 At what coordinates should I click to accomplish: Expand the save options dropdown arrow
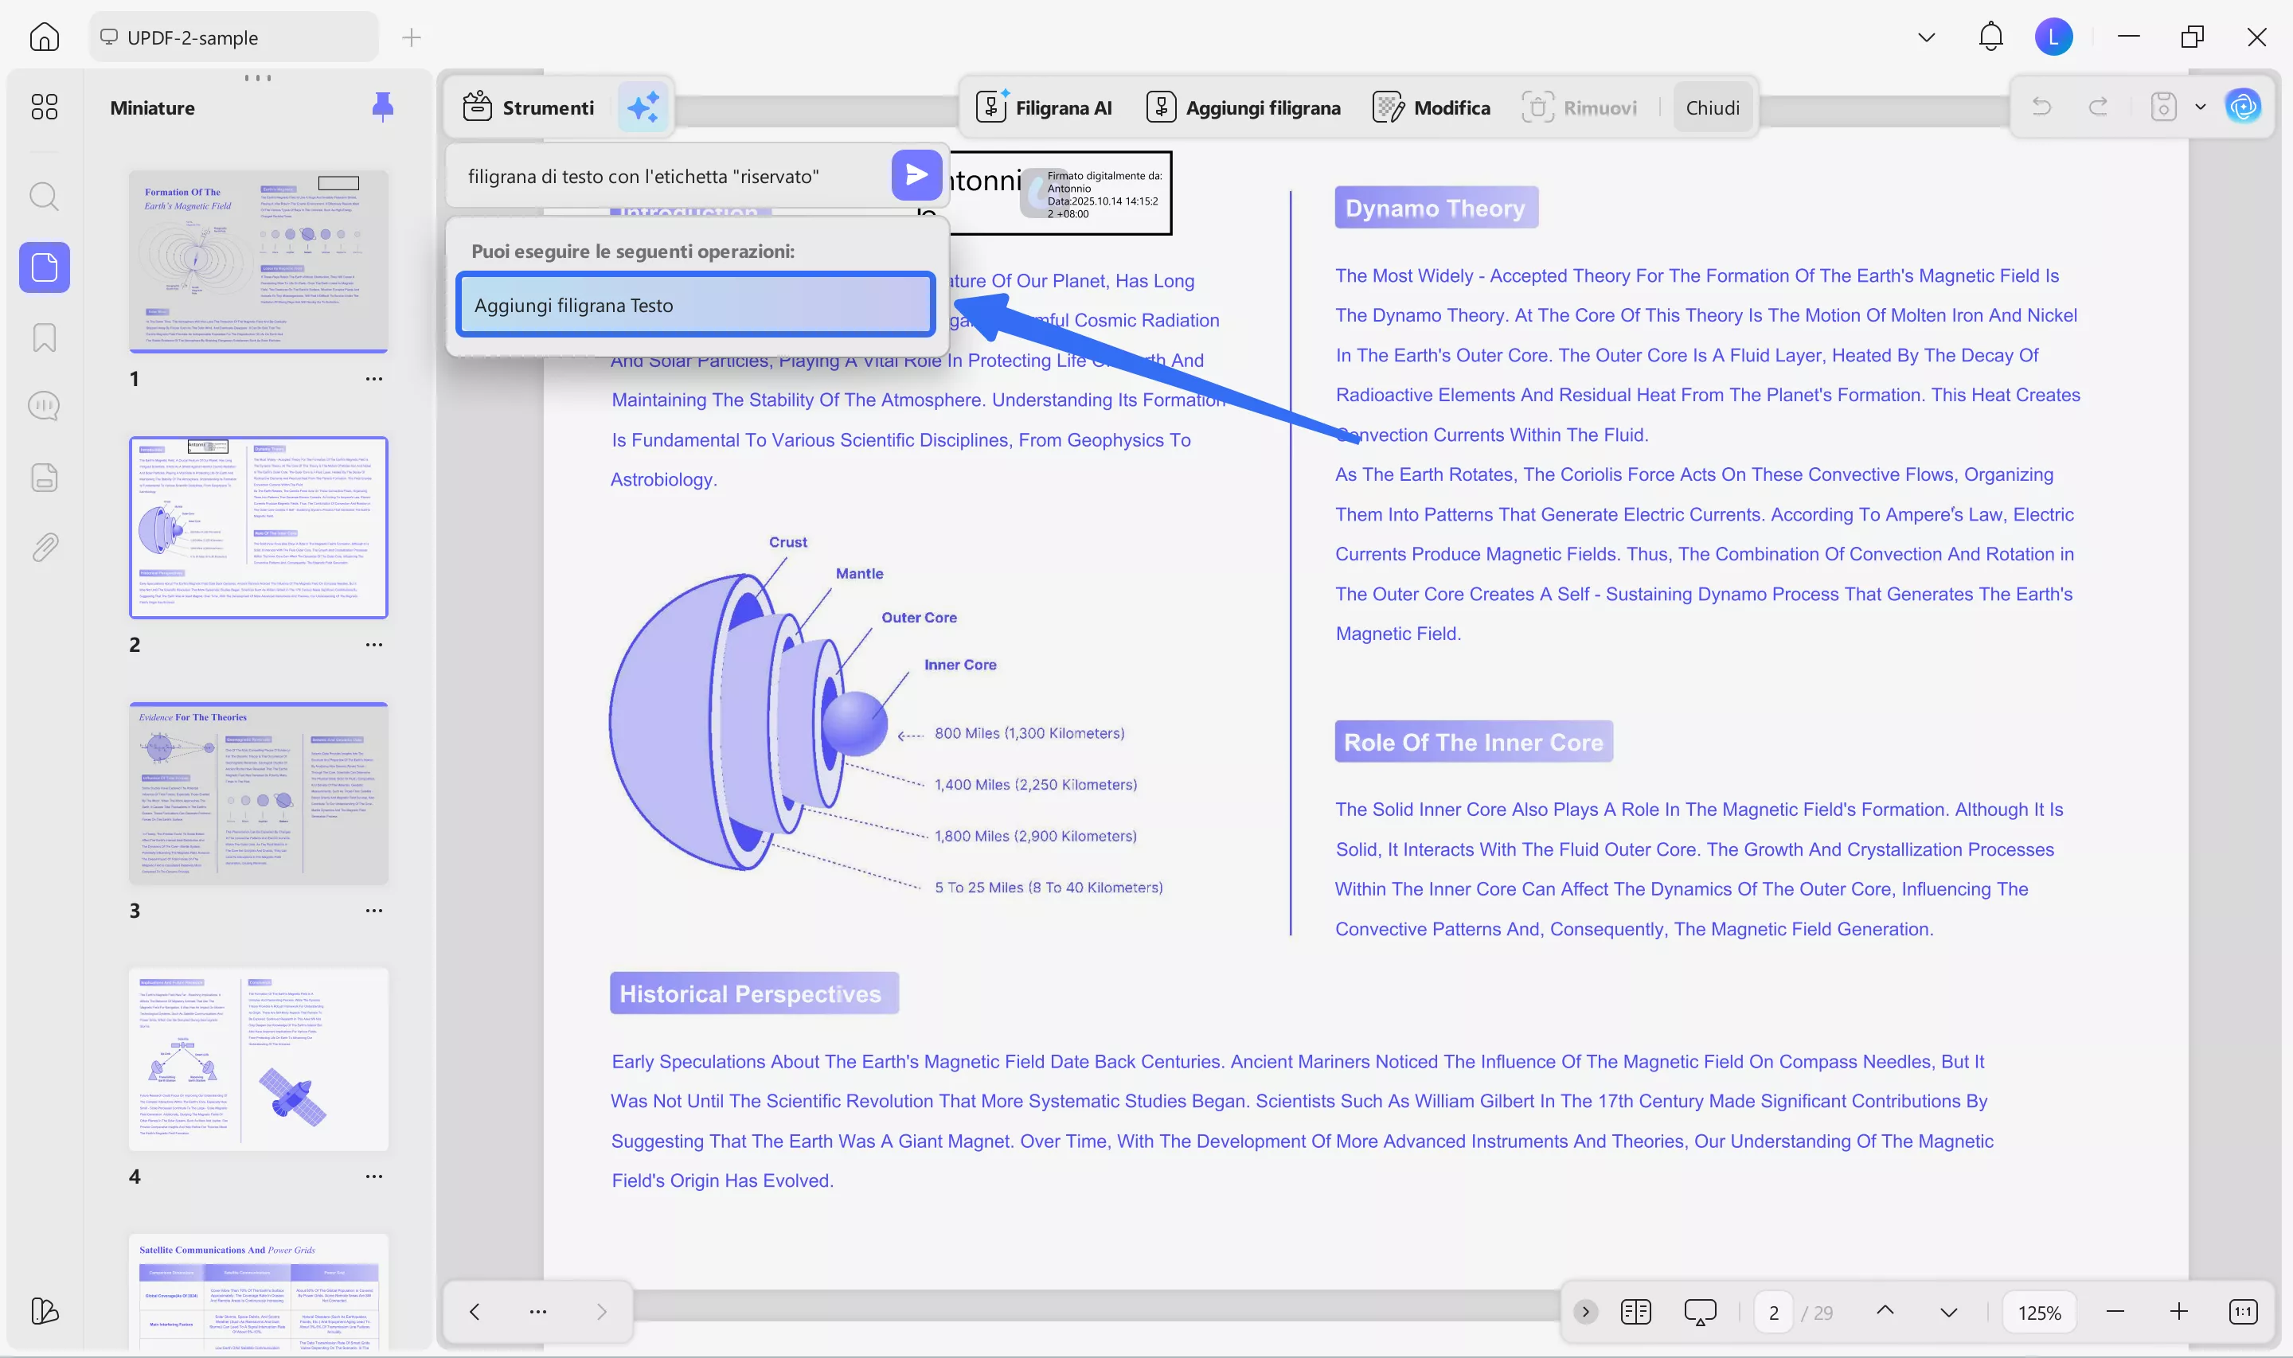2201,107
